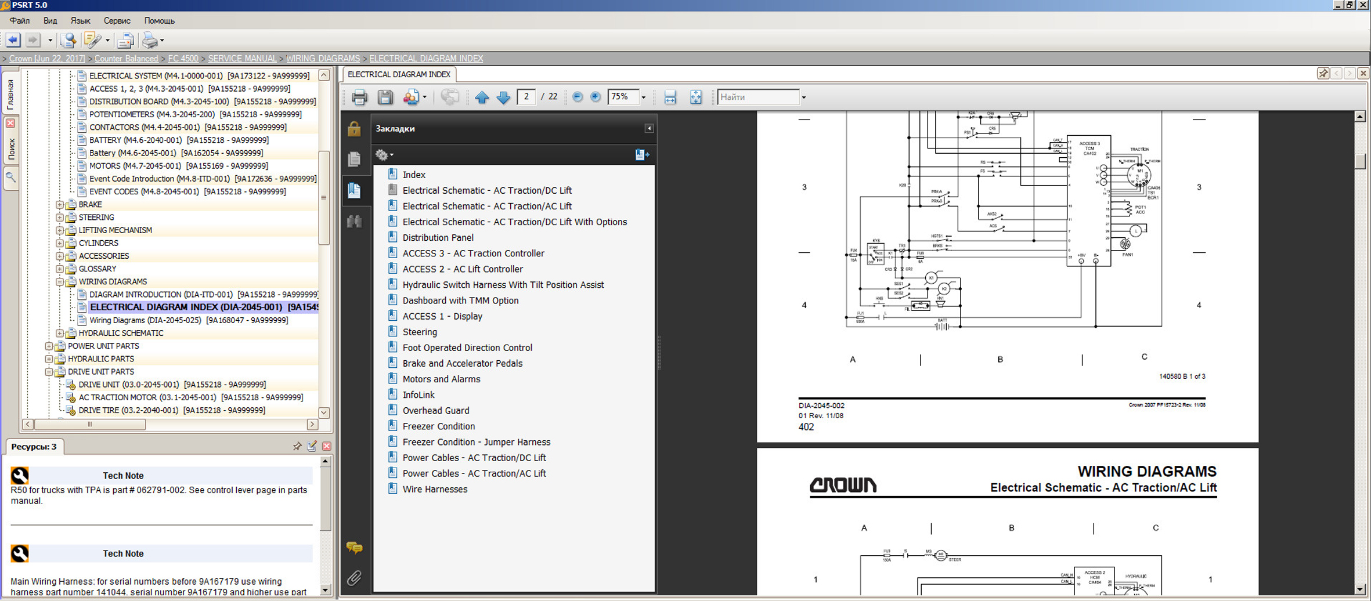Go to next page with down arrow
This screenshot has height=601, width=1371.
[503, 97]
